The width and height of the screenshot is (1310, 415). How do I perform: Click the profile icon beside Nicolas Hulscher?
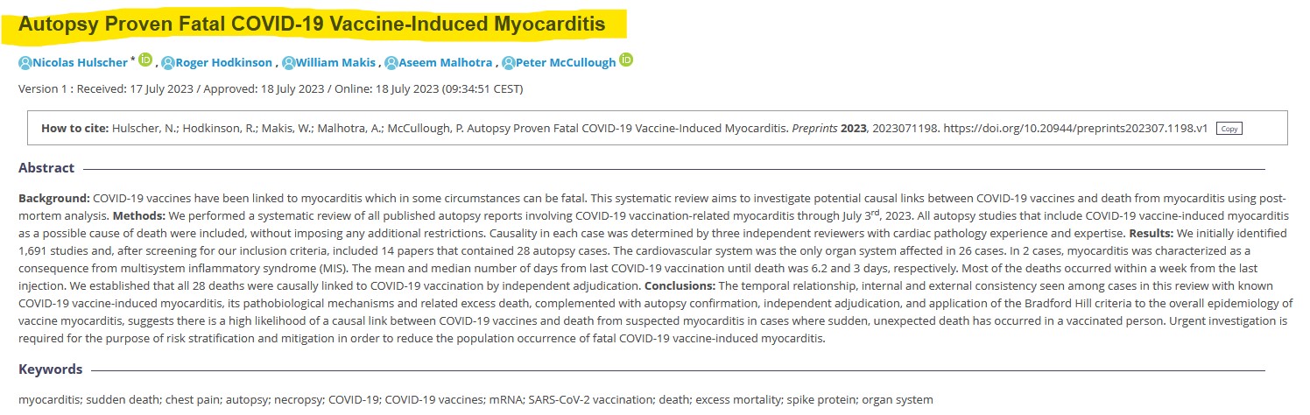tap(25, 63)
